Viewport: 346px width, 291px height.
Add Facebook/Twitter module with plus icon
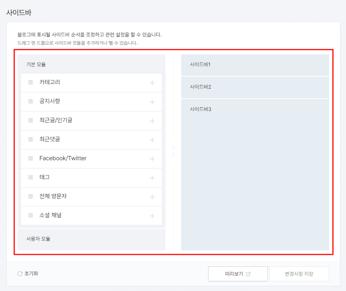(152, 158)
